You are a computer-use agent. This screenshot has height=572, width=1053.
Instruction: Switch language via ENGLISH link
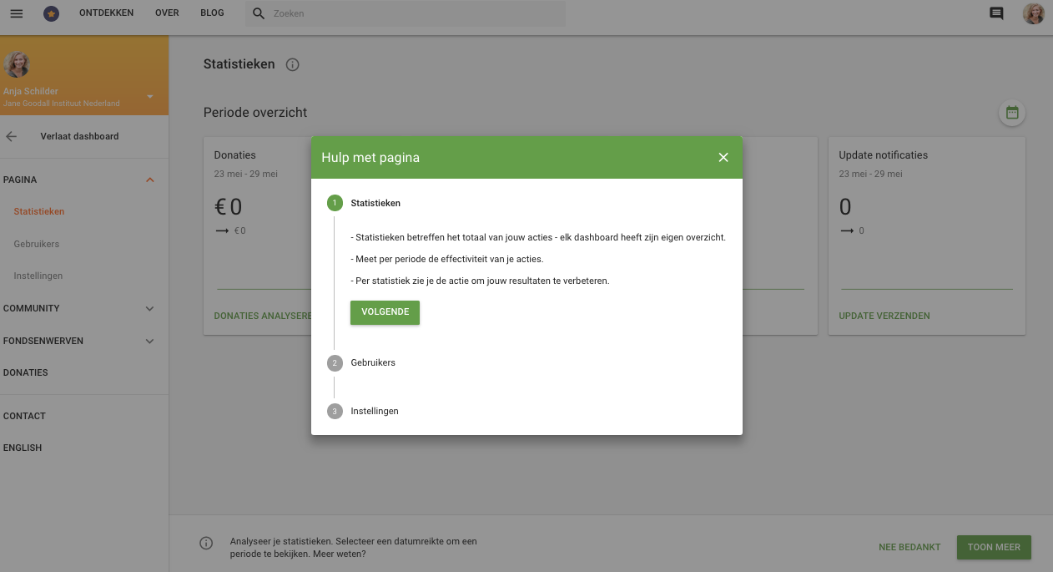tap(23, 448)
